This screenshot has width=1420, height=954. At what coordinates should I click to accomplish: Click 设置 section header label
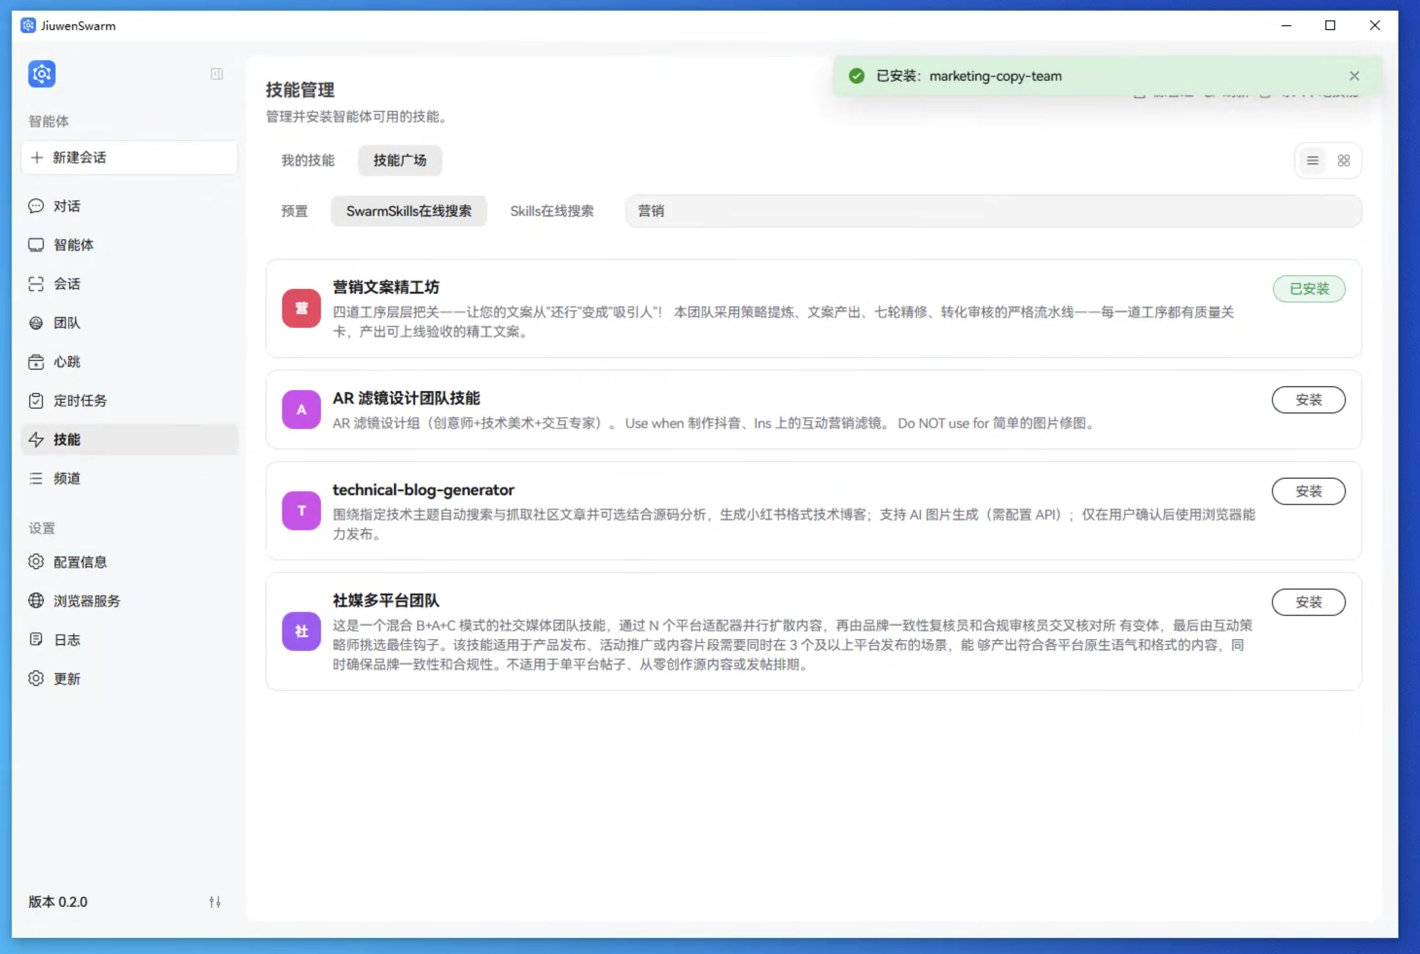[x=42, y=528]
